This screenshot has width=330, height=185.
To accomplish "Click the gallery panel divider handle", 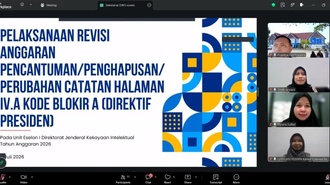I will (x=258, y=92).
